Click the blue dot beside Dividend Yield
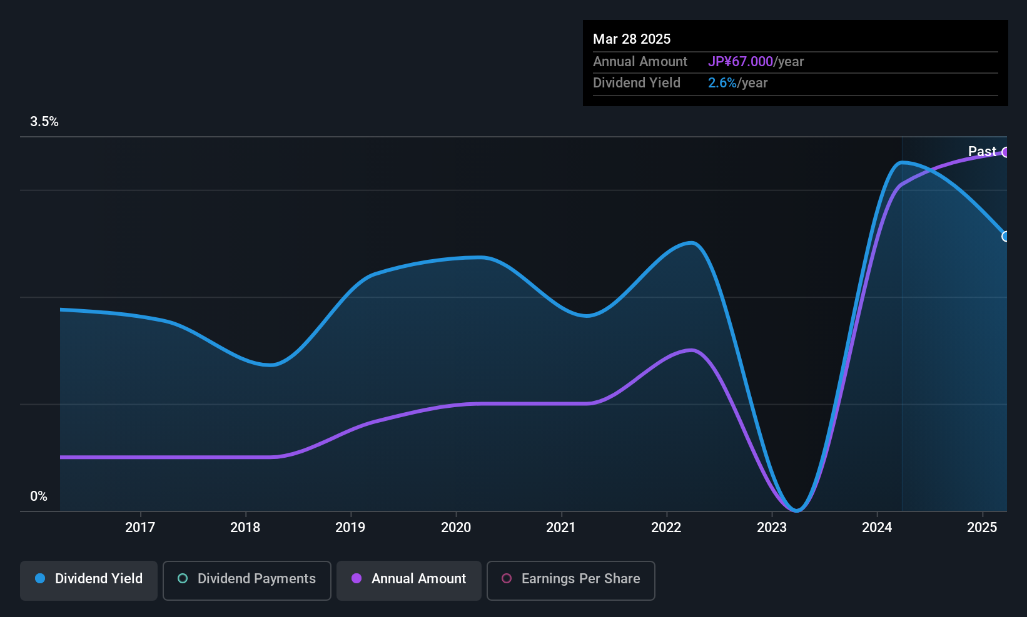The image size is (1027, 617). [x=40, y=579]
